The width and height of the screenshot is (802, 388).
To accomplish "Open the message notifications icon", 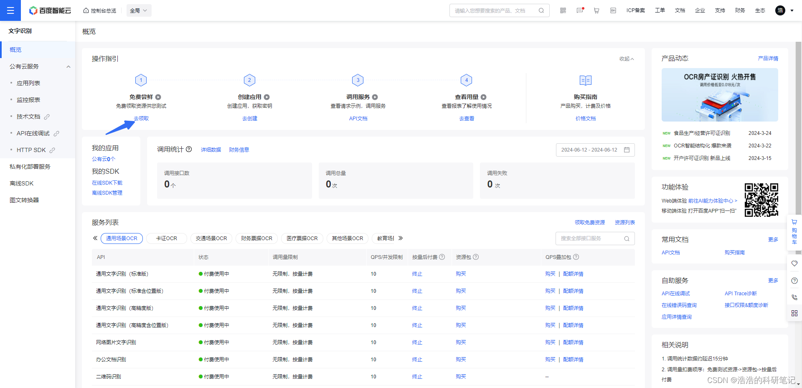I will 580,10.
